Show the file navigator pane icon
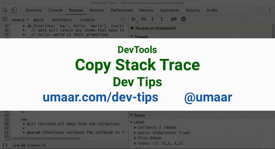 5,19
